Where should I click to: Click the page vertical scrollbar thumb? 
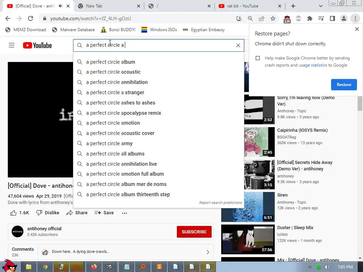[360, 104]
